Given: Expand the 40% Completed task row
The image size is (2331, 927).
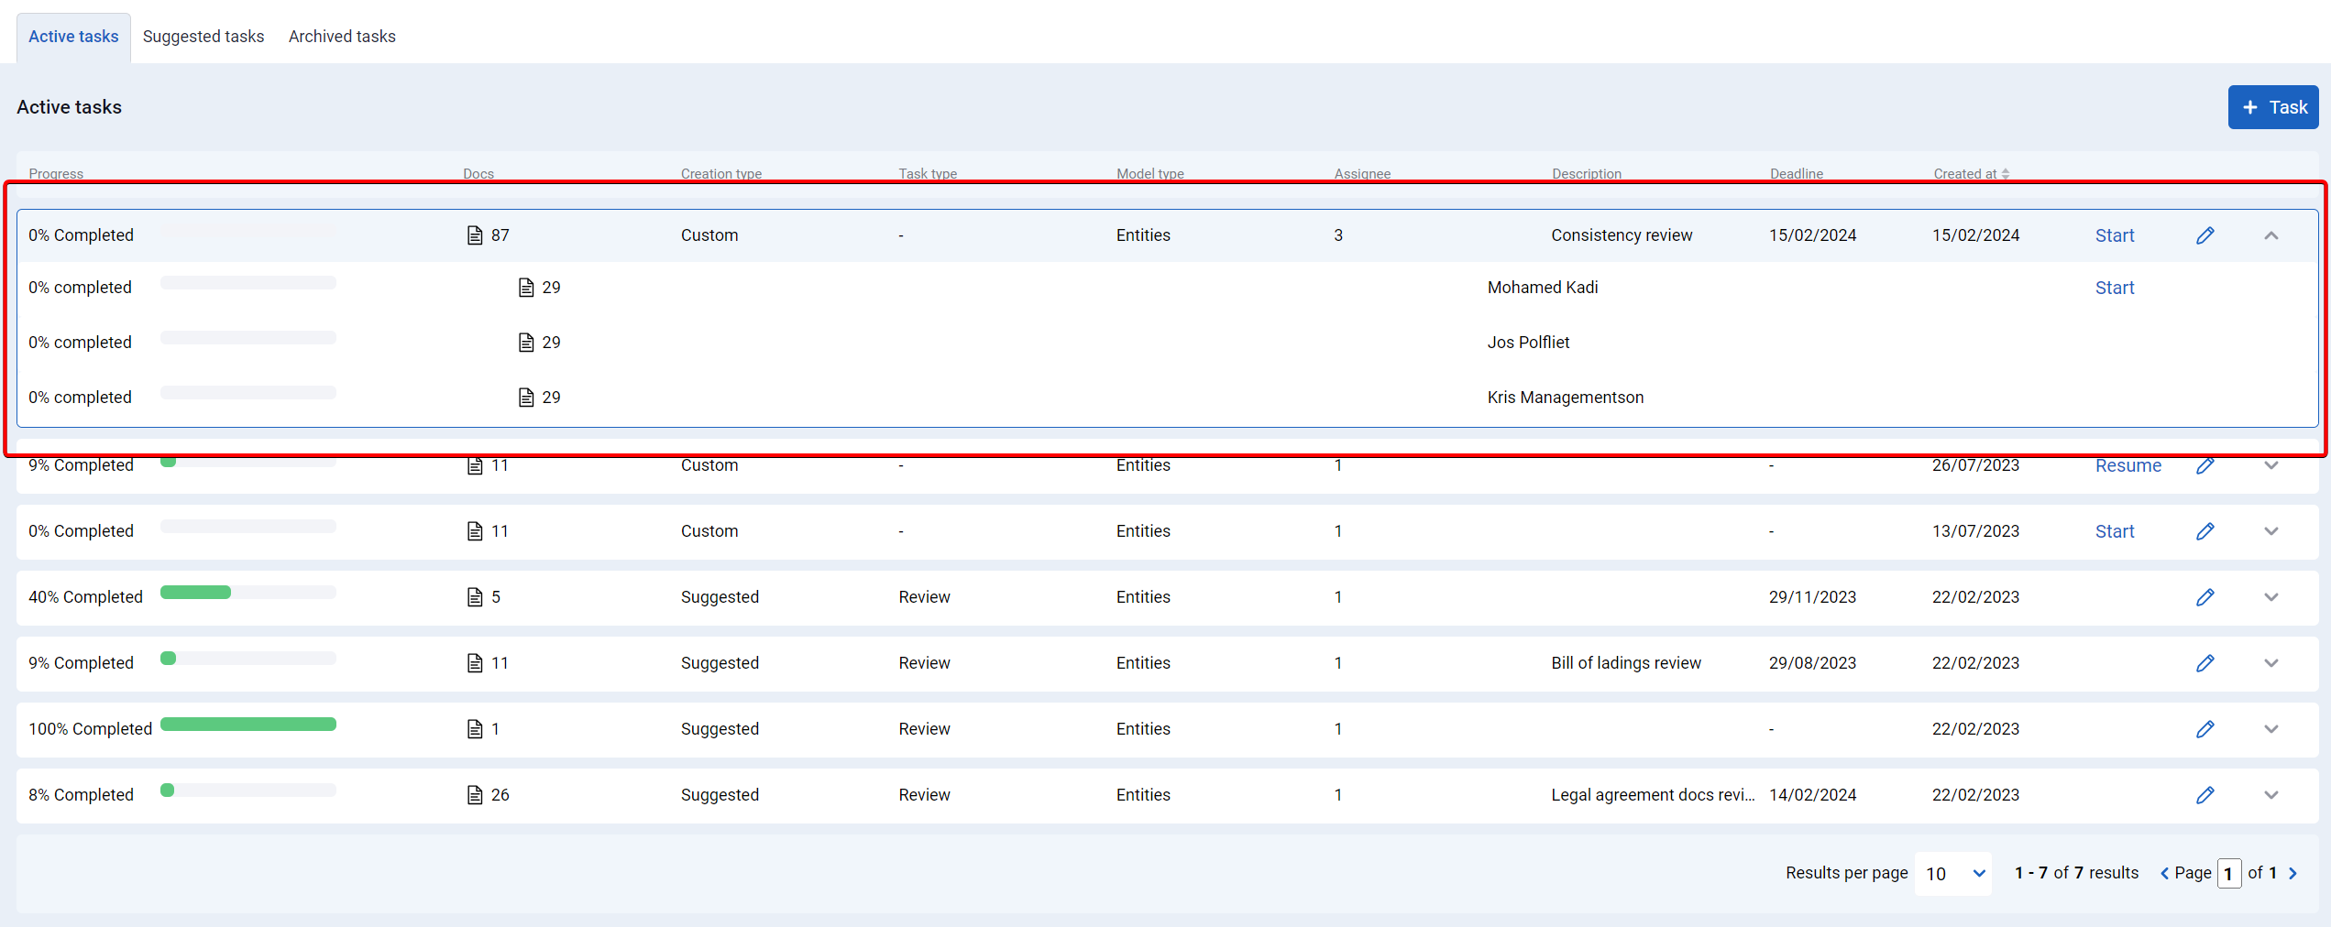Looking at the screenshot, I should pos(2271,597).
